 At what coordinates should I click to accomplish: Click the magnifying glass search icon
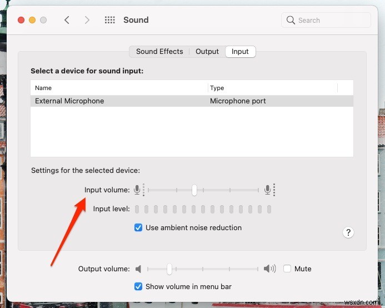click(x=291, y=20)
